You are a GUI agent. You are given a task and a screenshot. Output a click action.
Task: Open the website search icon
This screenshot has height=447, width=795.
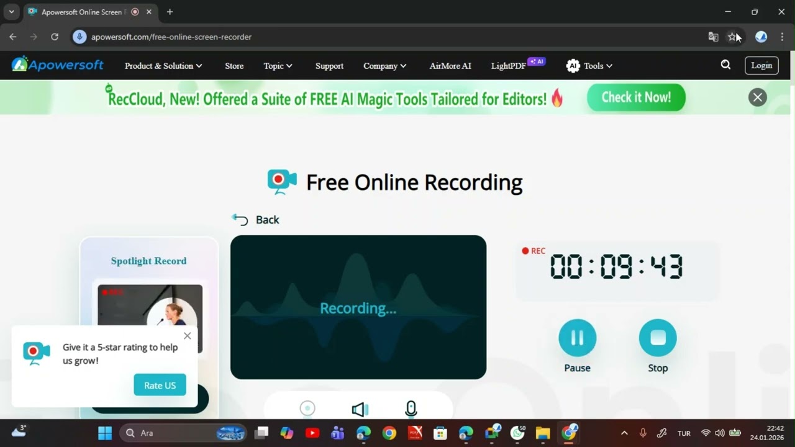tap(725, 65)
